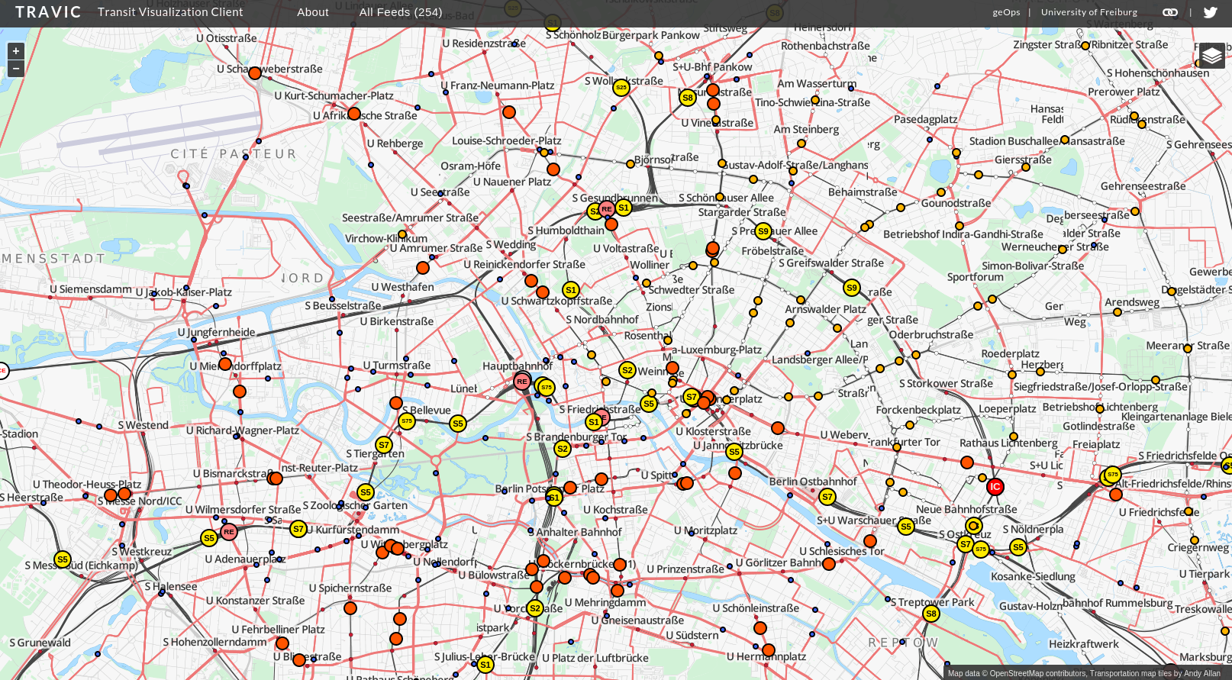Select the S1 train near Schwartzkopffstraße
Image resolution: width=1232 pixels, height=680 pixels.
pyautogui.click(x=571, y=289)
